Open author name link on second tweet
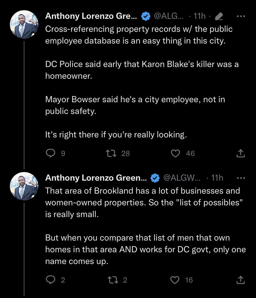 96,178
